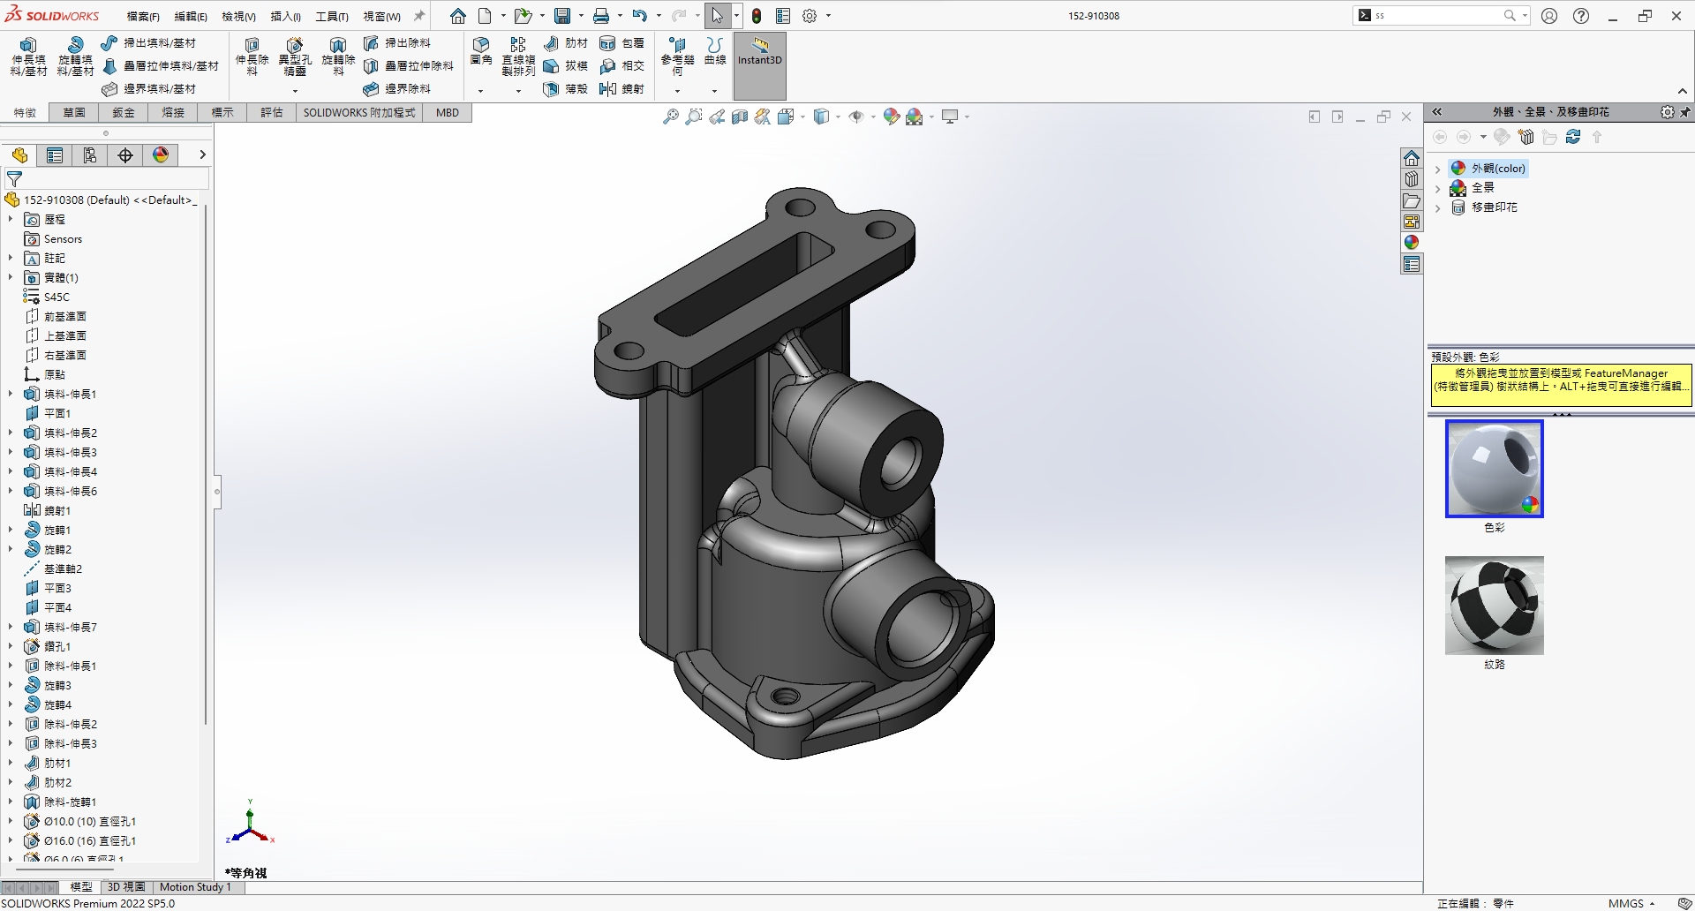Open the DisplayManager color ball tab icon
The width and height of the screenshot is (1695, 911).
tap(161, 155)
